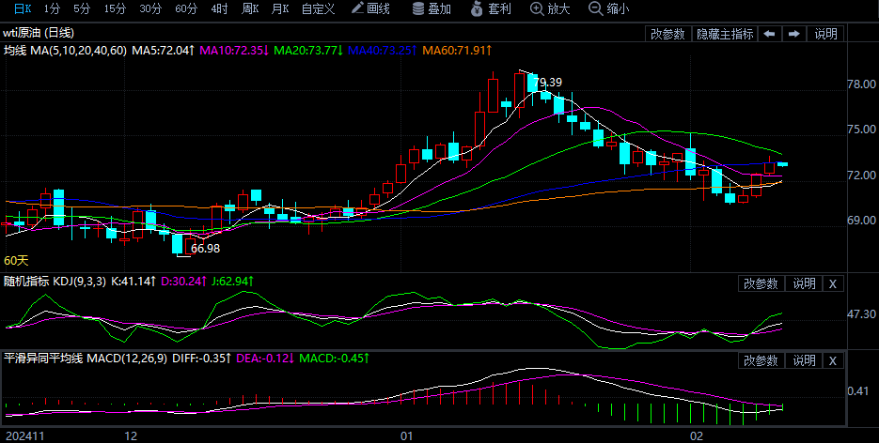879x443 pixels.
Task: Close the KDJ indicator panel
Action: tap(832, 283)
